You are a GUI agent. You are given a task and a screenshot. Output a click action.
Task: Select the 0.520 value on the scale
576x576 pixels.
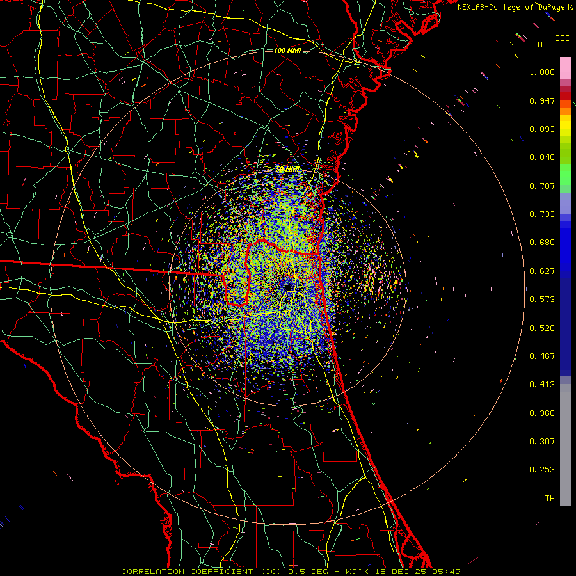[x=542, y=328]
